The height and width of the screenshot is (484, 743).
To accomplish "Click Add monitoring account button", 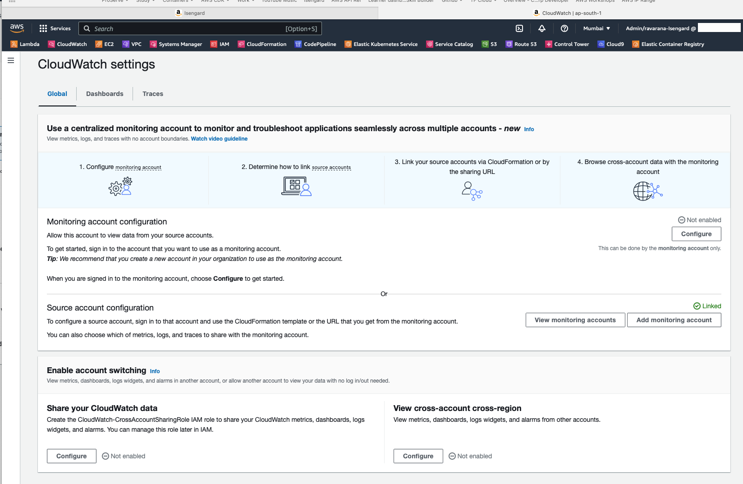I will 674,320.
